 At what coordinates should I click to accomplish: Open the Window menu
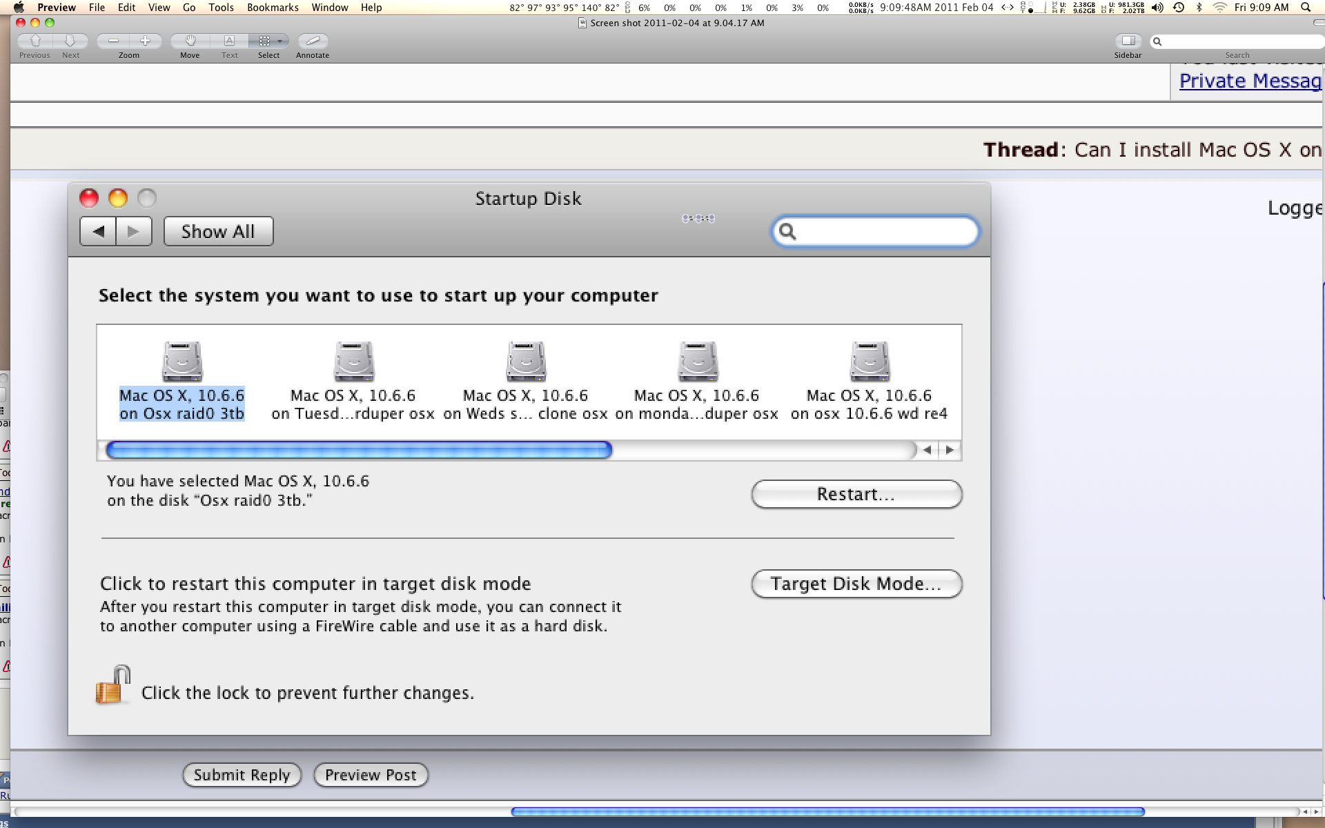(330, 8)
